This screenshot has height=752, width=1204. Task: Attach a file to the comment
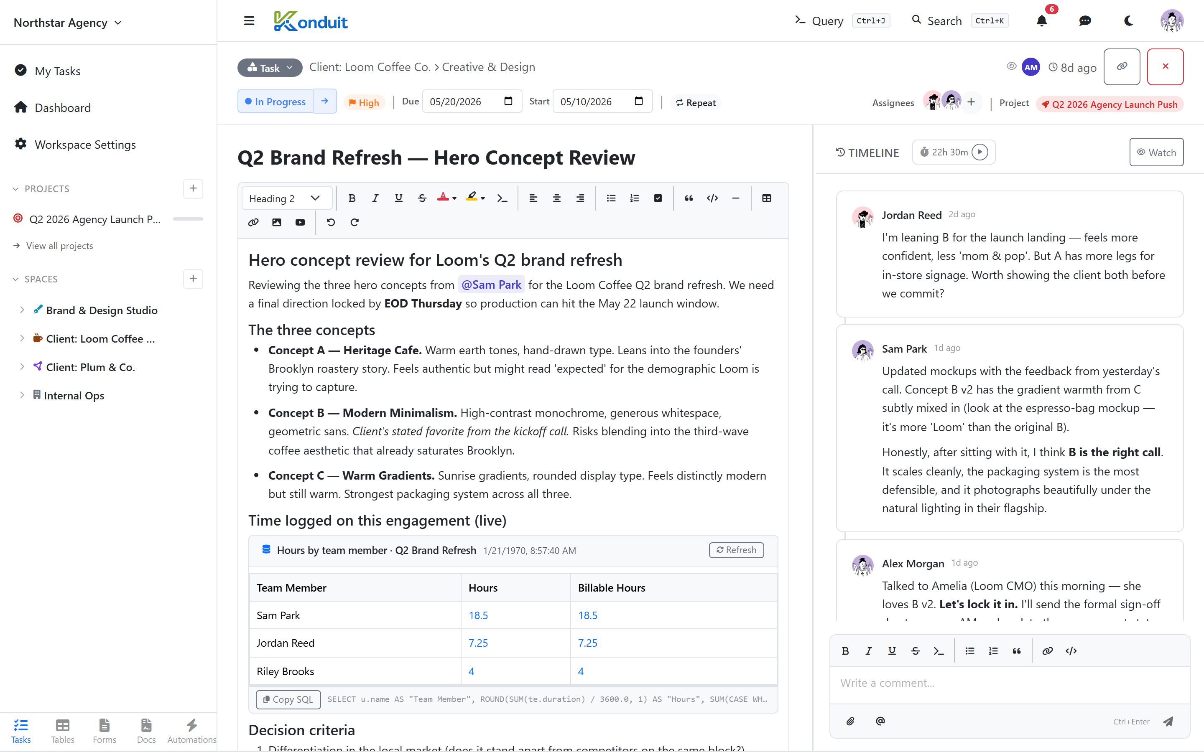click(x=850, y=721)
